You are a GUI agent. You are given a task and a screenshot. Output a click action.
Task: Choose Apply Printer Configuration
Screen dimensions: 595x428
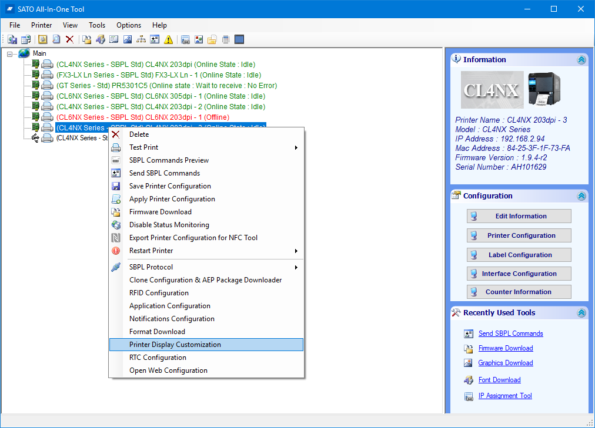[206, 199]
